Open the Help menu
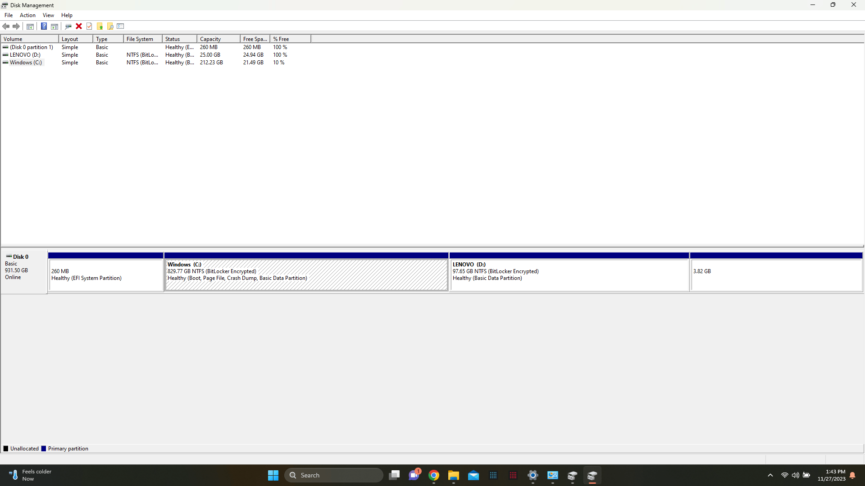 67,15
